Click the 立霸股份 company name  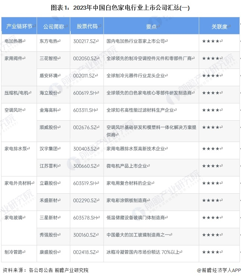point(49,183)
